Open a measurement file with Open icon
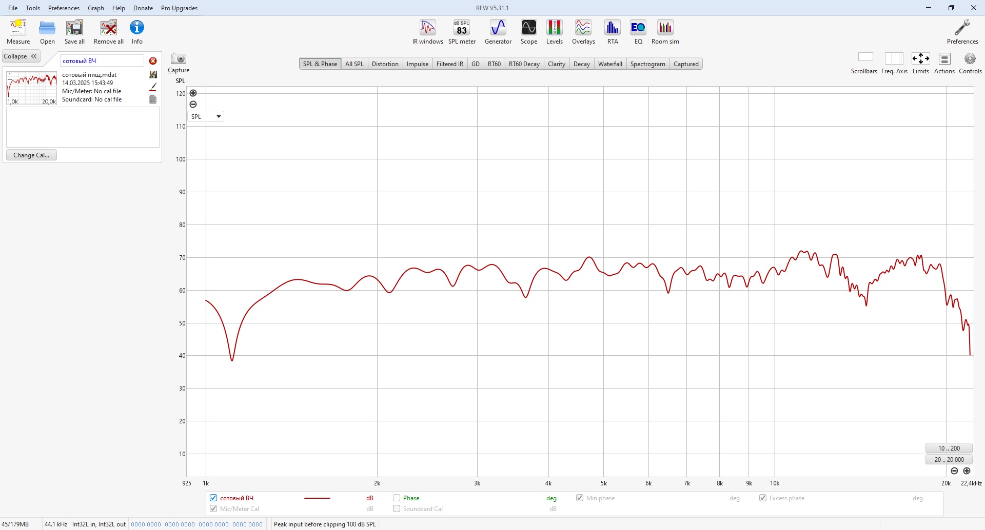 pos(47,32)
